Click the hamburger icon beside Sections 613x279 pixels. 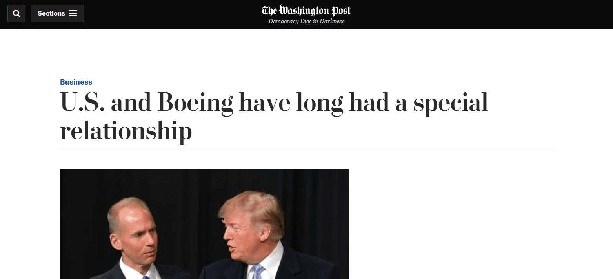tap(73, 13)
